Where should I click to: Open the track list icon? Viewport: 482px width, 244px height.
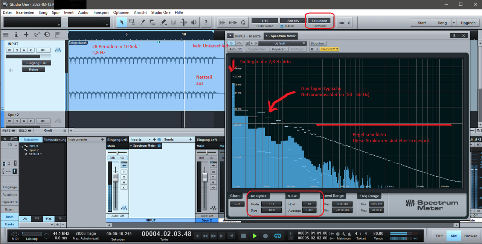click(x=6, y=34)
